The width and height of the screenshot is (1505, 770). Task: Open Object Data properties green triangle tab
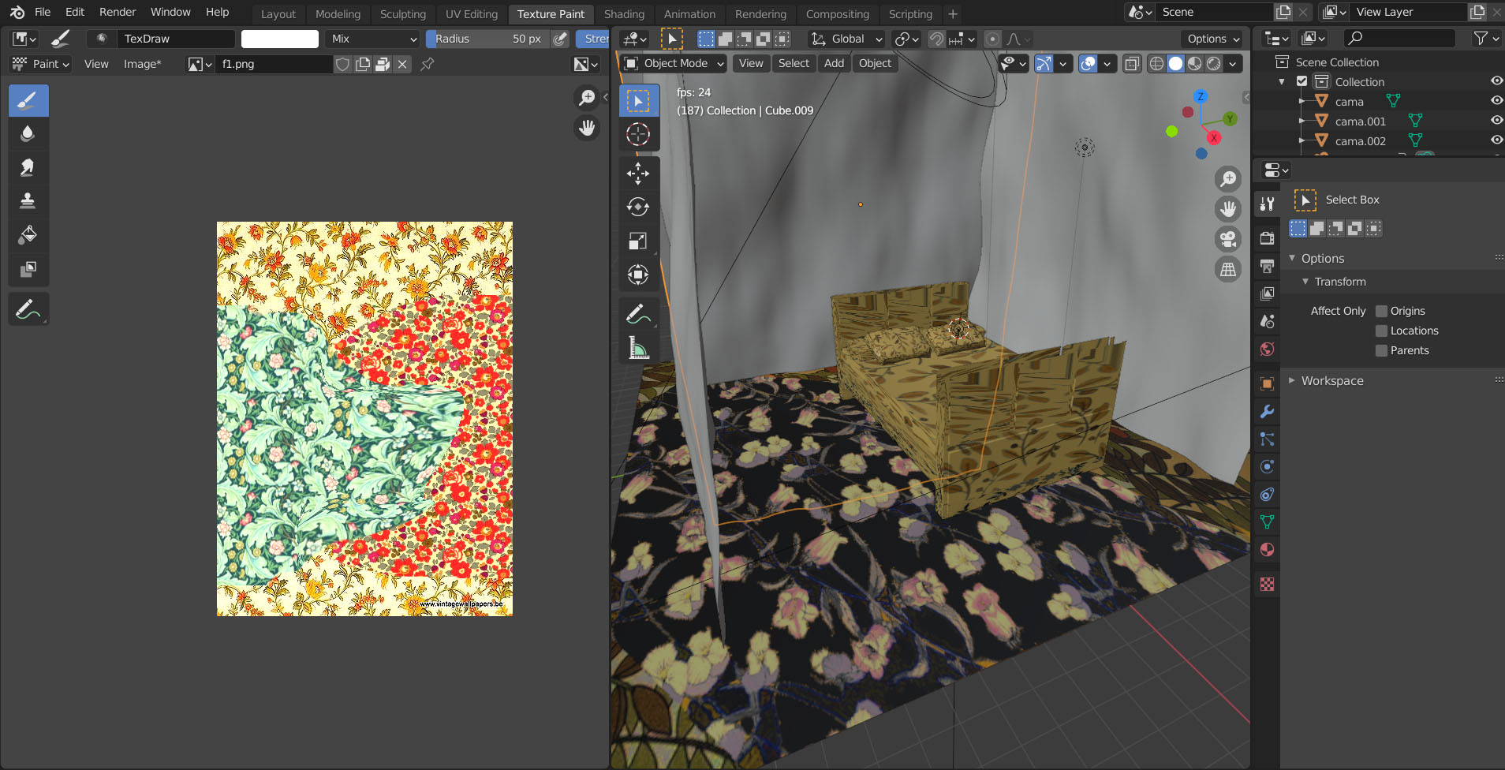coord(1267,522)
